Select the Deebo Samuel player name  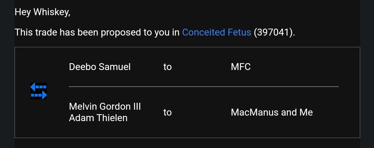coord(100,67)
